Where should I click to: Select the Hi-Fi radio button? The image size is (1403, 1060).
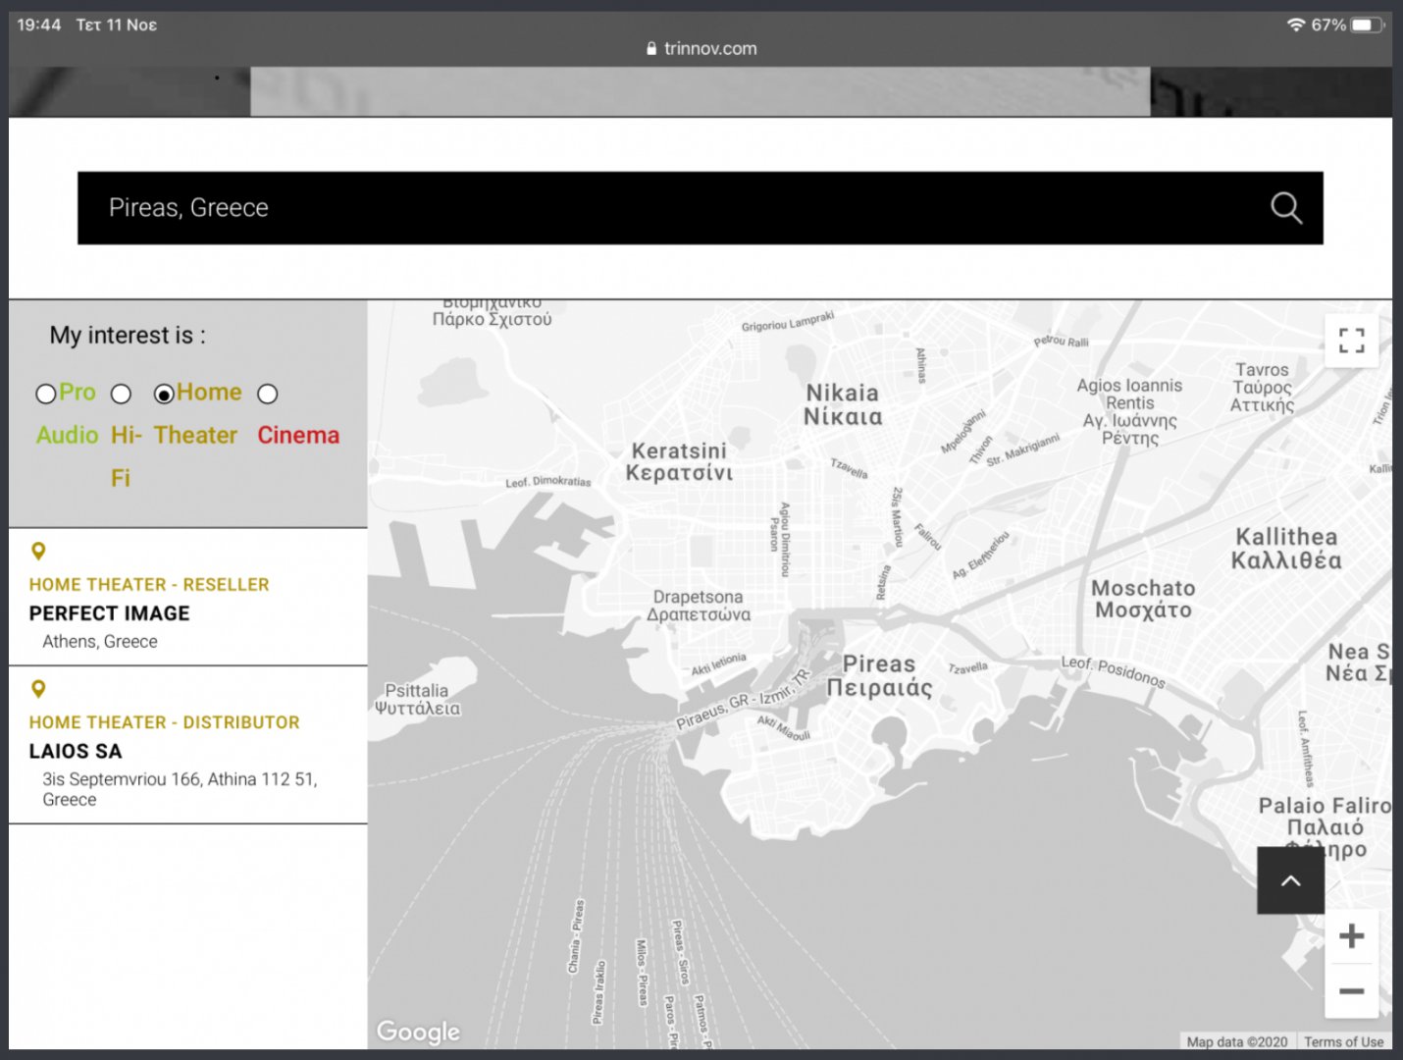(121, 394)
